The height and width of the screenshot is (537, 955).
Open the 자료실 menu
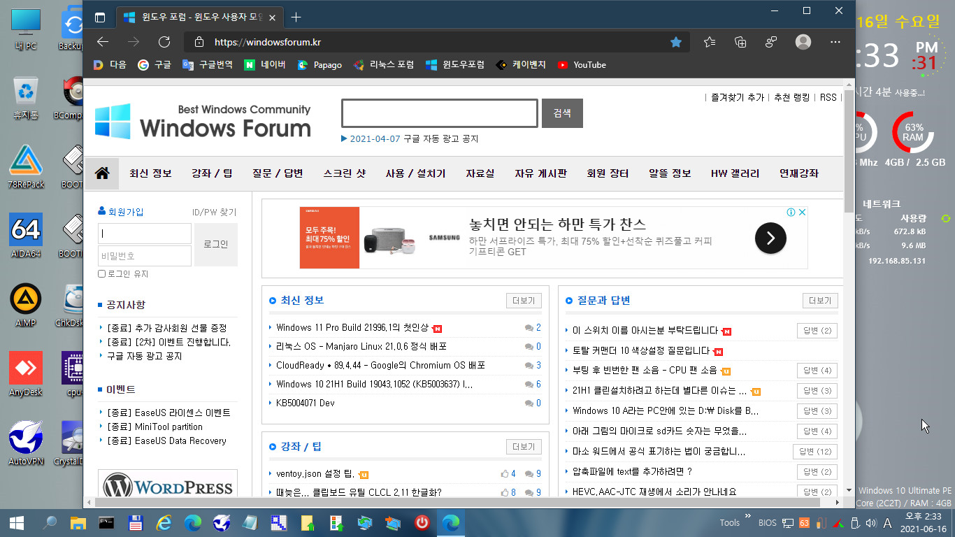click(480, 173)
